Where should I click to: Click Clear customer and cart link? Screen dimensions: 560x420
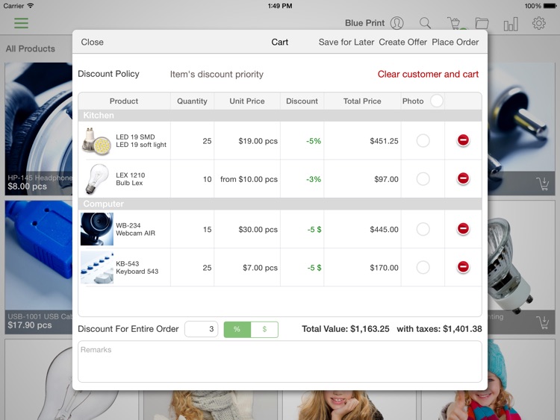pos(428,74)
